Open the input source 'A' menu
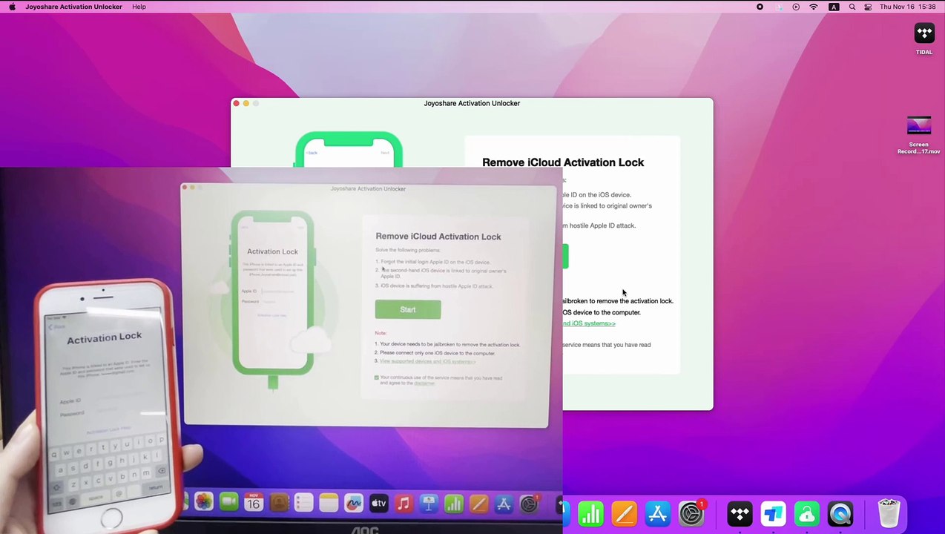The width and height of the screenshot is (945, 534). tap(834, 7)
